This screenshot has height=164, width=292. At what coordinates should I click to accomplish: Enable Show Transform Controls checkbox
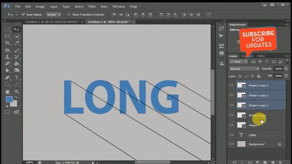click(x=69, y=15)
